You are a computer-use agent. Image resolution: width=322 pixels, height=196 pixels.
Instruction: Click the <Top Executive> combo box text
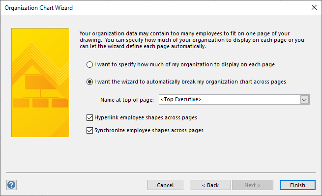point(181,100)
